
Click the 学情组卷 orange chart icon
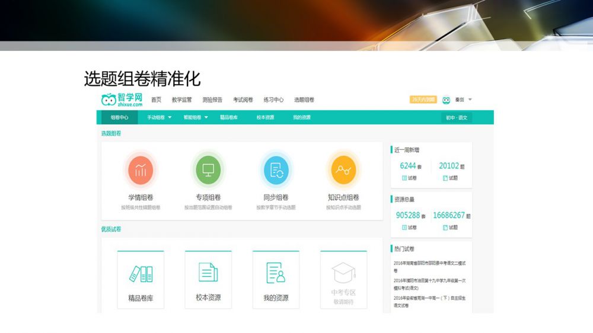tap(141, 171)
